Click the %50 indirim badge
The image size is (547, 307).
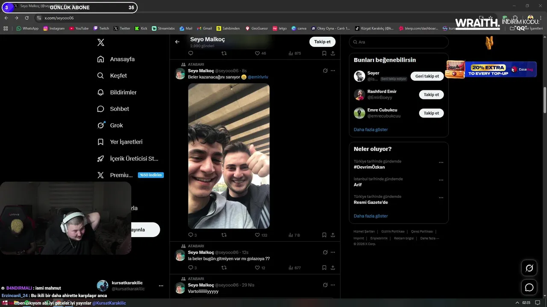pyautogui.click(x=151, y=175)
